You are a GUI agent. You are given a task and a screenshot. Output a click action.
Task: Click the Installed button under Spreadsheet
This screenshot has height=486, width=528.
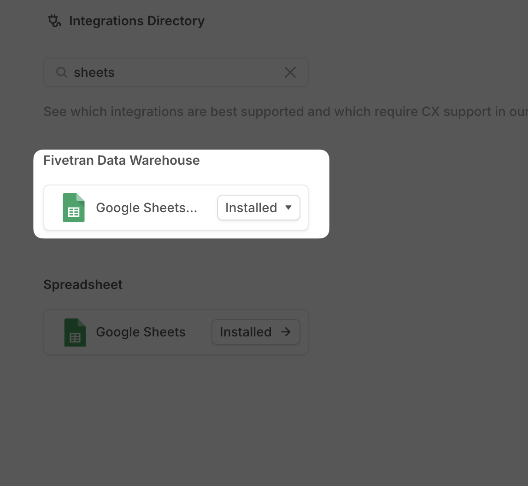pyautogui.click(x=256, y=332)
